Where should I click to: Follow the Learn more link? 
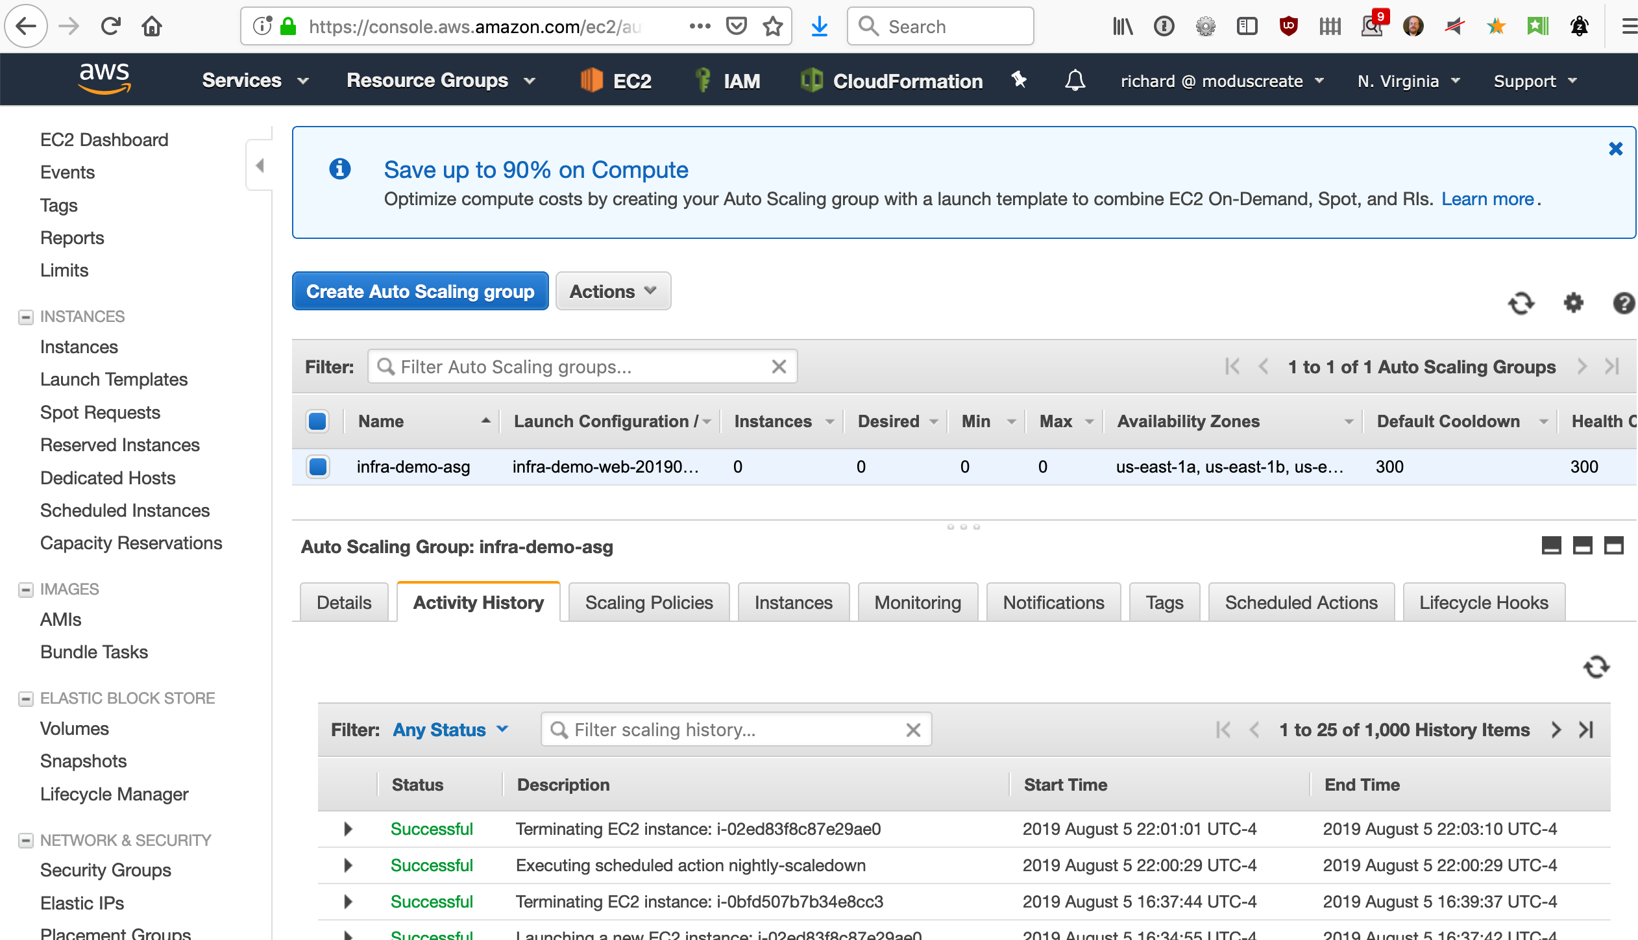coord(1487,199)
